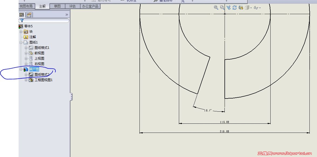Collapse the 图纸1 sheet node
Screen dimensions: 317x157
[21, 42]
